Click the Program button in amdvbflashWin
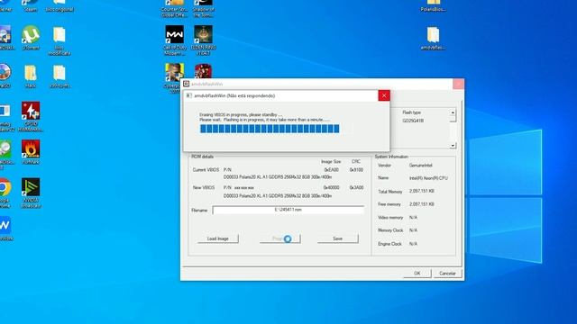This screenshot has height=324, width=577. tap(280, 238)
